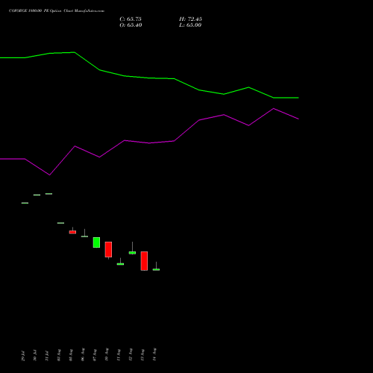
Task: Click the close value C: 65.75
Action: click(131, 19)
